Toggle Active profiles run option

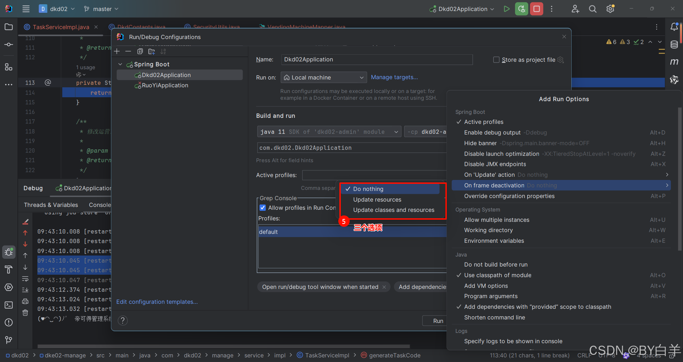click(484, 122)
